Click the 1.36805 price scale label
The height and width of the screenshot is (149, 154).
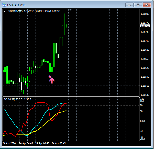tap(145, 14)
